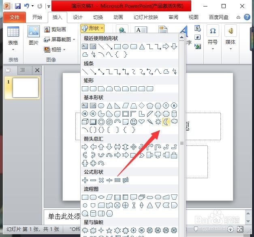
Task: Open PowerPoint Help question mark
Action: click(x=247, y=17)
